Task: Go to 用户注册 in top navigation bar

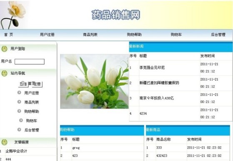Action: click(47, 35)
